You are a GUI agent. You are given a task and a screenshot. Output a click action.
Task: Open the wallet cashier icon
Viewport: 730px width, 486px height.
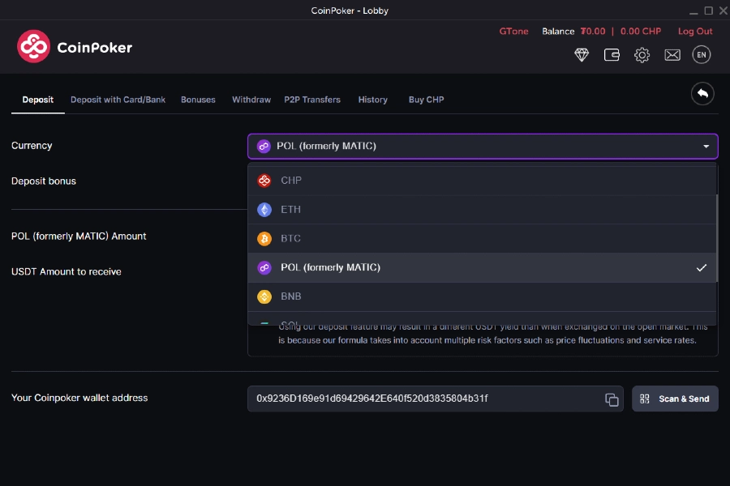pyautogui.click(x=612, y=55)
